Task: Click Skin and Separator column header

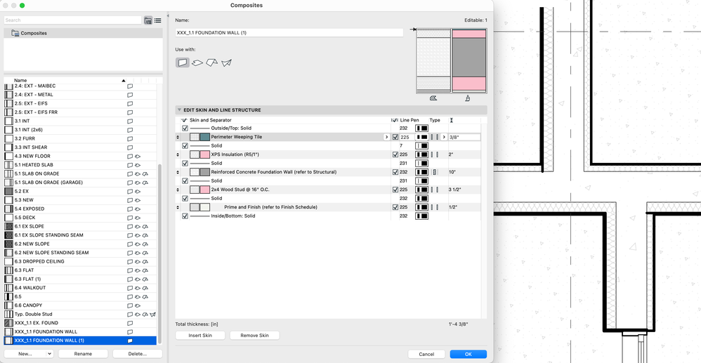Action: pos(210,121)
